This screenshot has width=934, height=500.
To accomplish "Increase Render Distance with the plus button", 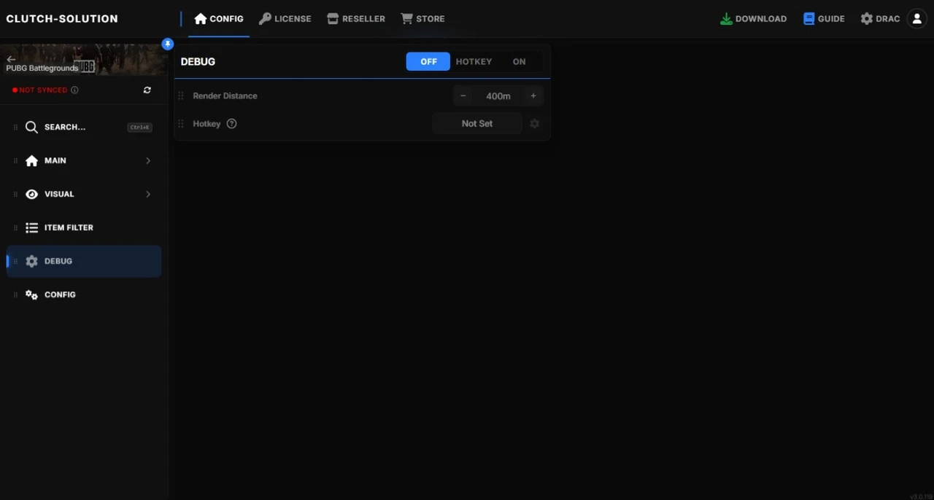I will coord(533,96).
